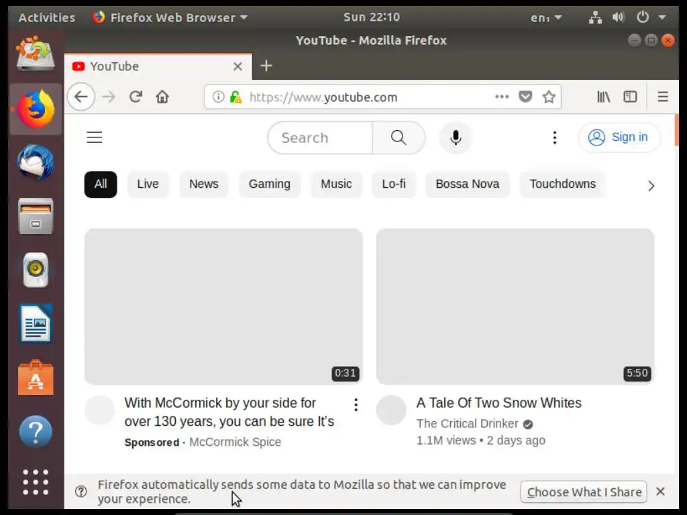Show Applications grid in the dock

pos(36,482)
